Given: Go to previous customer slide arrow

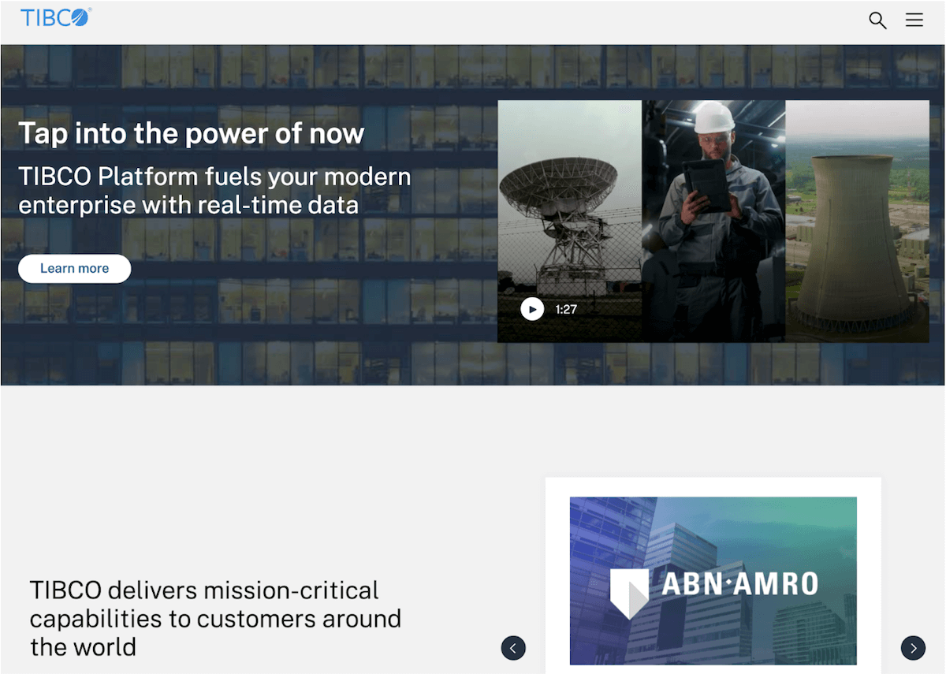Looking at the screenshot, I should click(x=513, y=648).
